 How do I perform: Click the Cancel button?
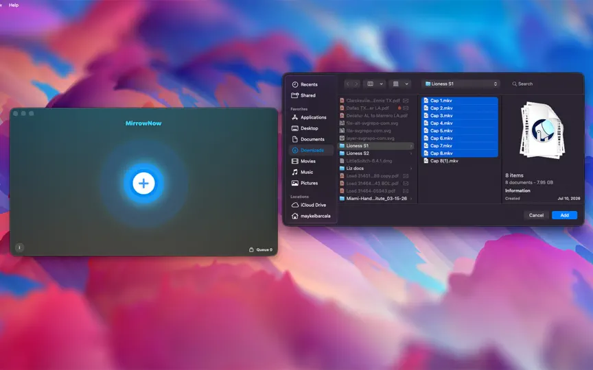point(536,215)
